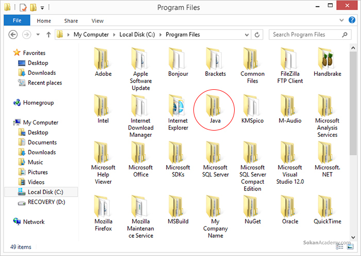
Task: Click the vertical scrollbar down arrow
Action: (x=353, y=237)
